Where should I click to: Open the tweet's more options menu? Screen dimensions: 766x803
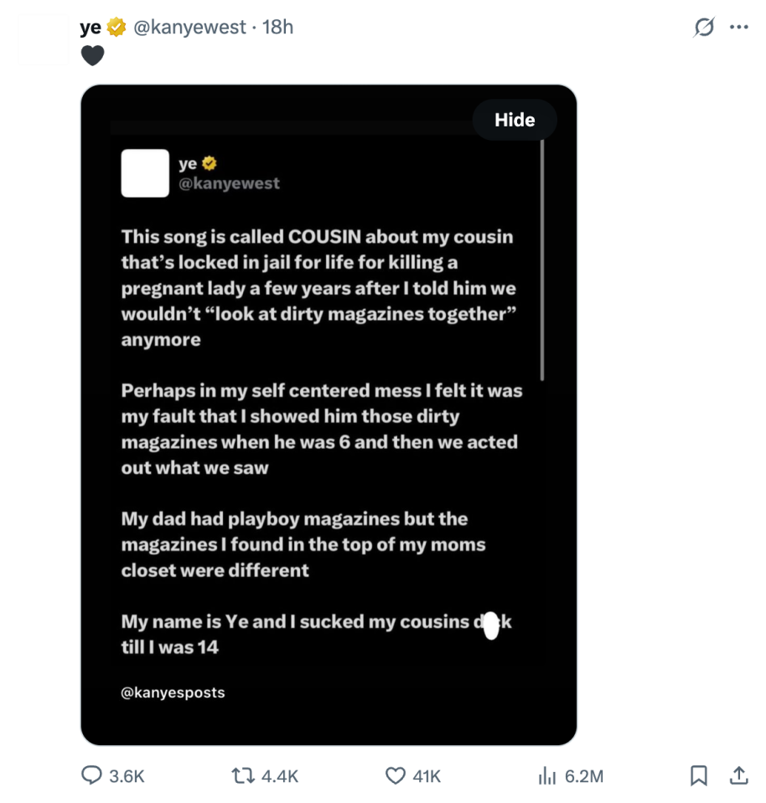739,26
